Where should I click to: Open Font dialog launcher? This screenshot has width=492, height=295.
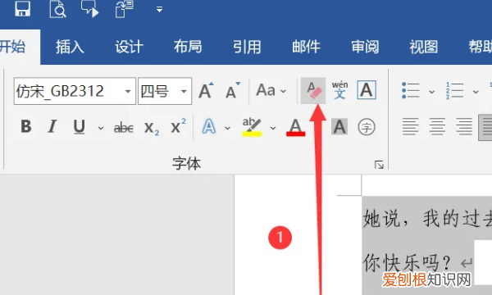379,165
